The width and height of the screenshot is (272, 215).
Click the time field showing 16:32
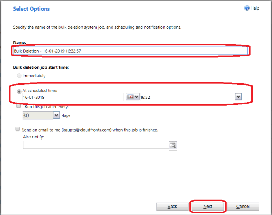(187, 97)
